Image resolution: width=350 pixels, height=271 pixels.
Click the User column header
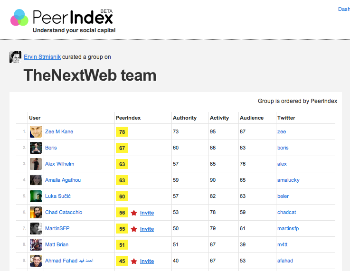(x=35, y=118)
